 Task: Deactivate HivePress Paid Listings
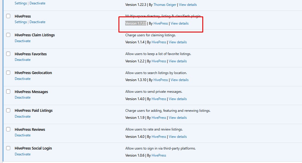[x=23, y=116]
